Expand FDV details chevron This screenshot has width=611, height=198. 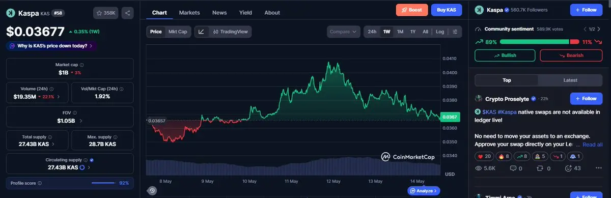(x=81, y=121)
